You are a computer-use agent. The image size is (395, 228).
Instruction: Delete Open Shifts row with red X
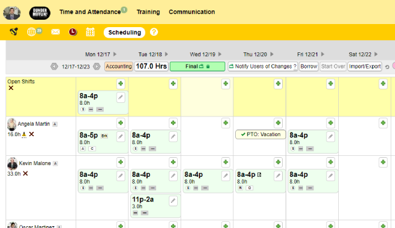(x=11, y=88)
